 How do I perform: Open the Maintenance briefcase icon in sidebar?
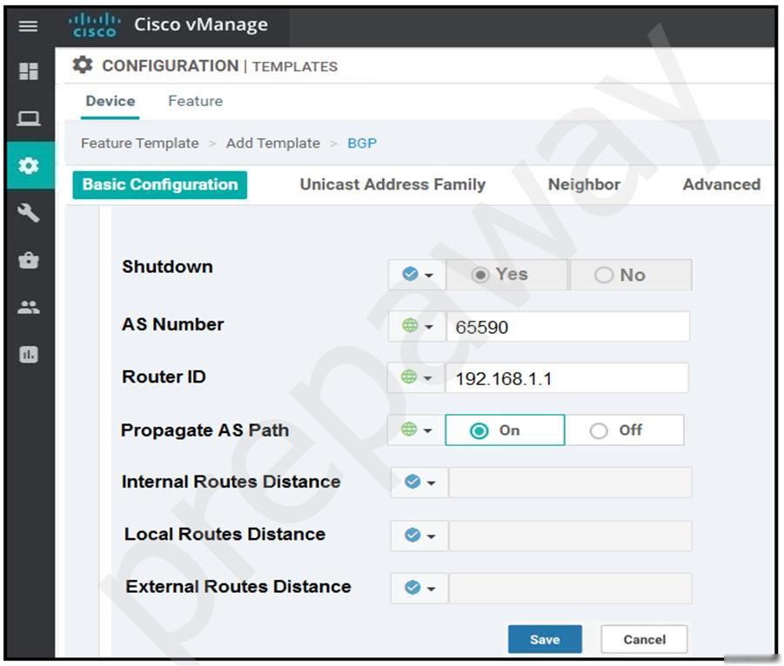(x=29, y=260)
